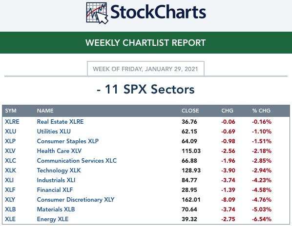Image resolution: width=292 pixels, height=226 pixels.
Task: Open Technology XLK chart link
Action: [59, 170]
